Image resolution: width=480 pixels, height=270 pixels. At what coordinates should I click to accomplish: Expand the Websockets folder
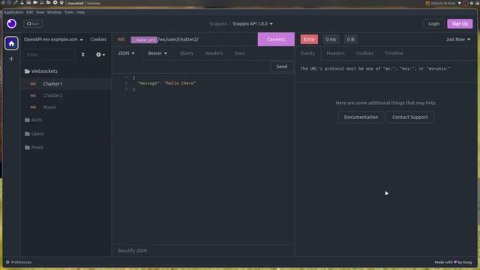(44, 71)
